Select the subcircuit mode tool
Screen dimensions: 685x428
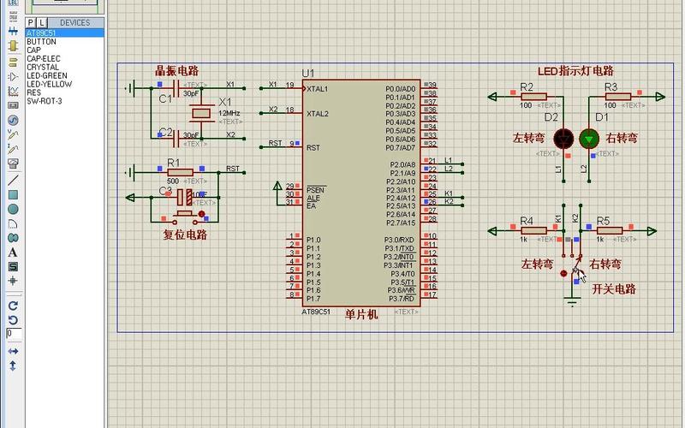click(13, 46)
